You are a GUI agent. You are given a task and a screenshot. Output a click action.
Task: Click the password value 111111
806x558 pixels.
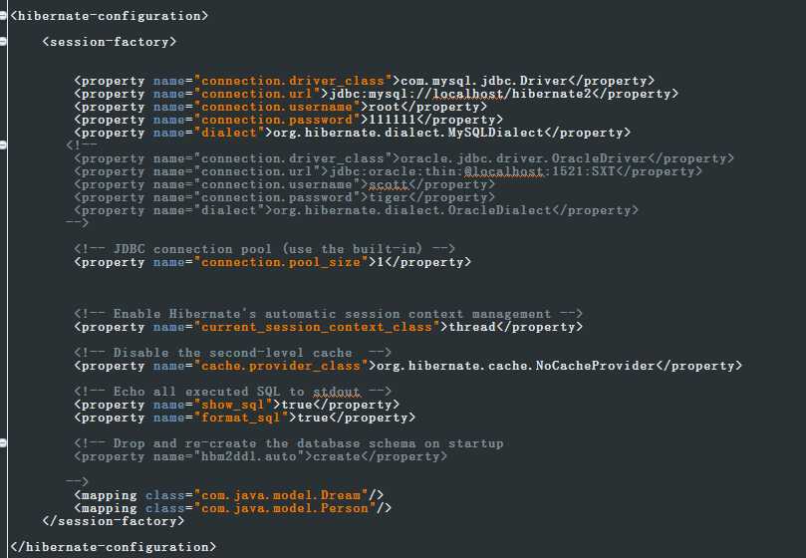(393, 120)
